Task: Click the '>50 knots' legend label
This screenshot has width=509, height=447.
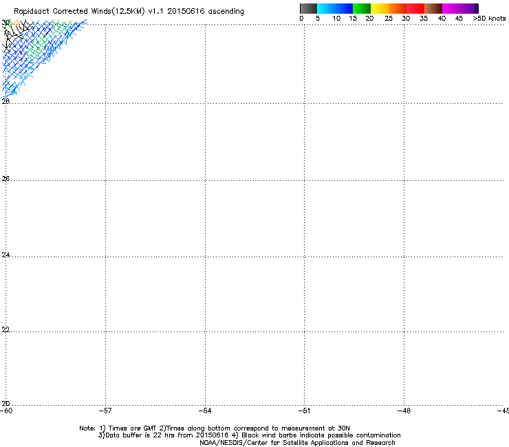Action: [489, 19]
